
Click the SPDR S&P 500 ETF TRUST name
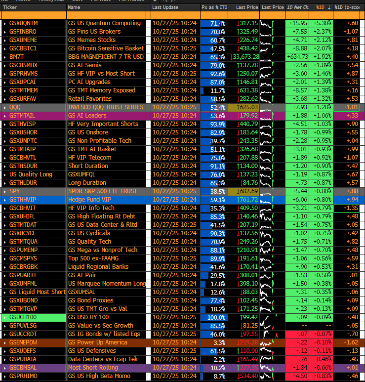(103, 191)
